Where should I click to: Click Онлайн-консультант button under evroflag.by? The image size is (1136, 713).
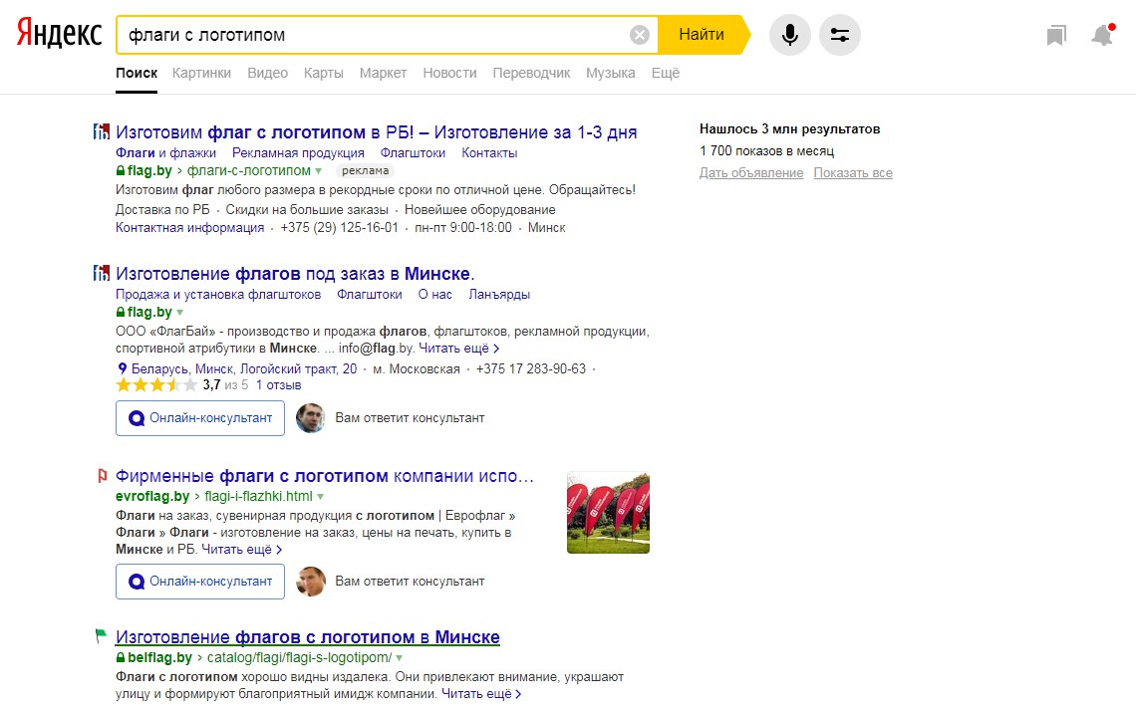(x=200, y=582)
